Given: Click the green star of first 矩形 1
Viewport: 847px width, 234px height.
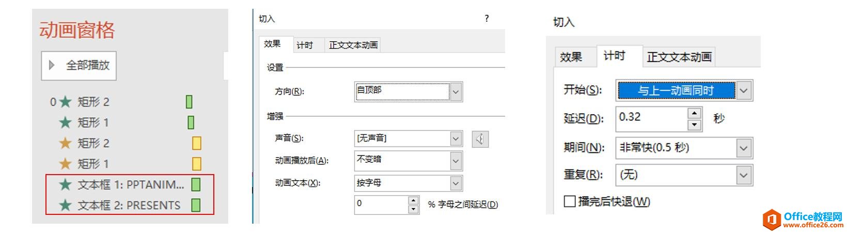Looking at the screenshot, I should (65, 122).
